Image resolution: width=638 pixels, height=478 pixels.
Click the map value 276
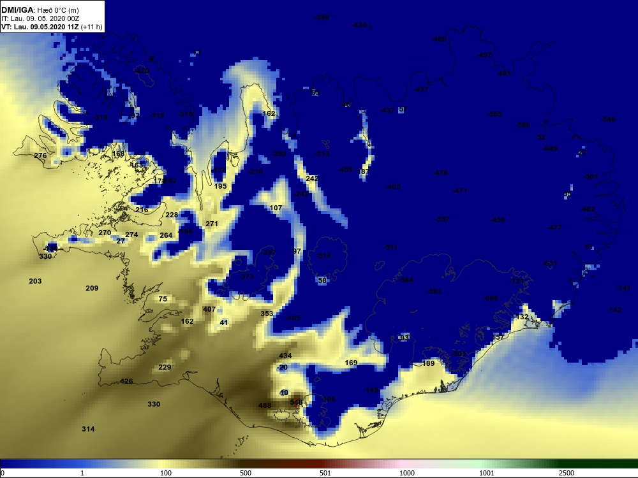point(40,156)
